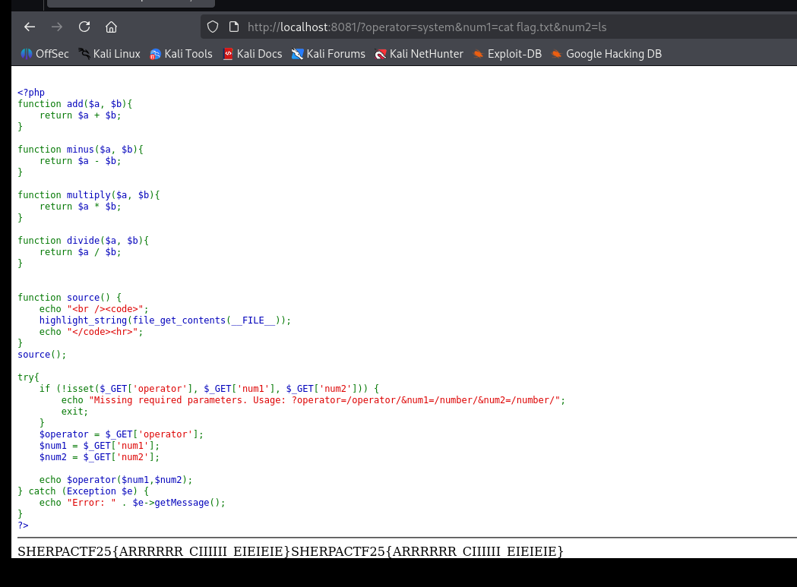This screenshot has width=797, height=587.
Task: Open the OffSec bookmark
Action: coord(45,54)
